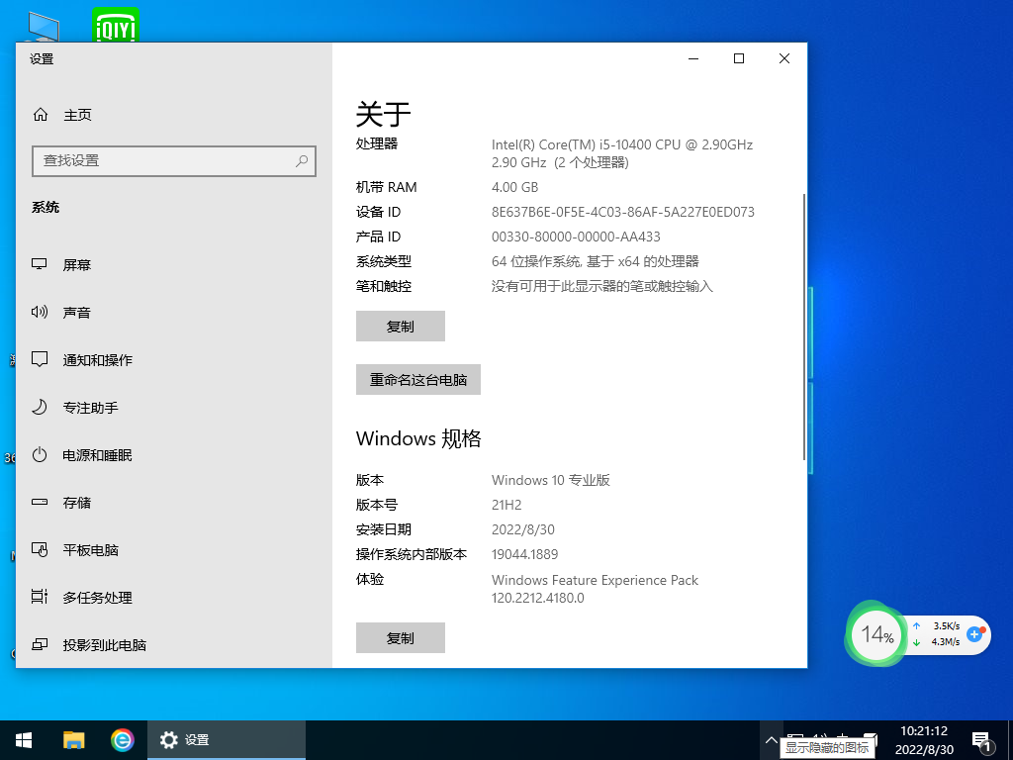1013x760 pixels.
Task: Open 专注助手 (Focus assist) settings
Action: point(87,407)
